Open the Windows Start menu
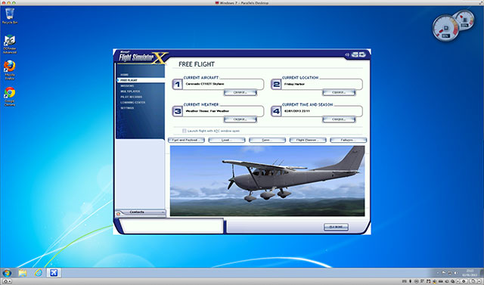 (x=7, y=273)
